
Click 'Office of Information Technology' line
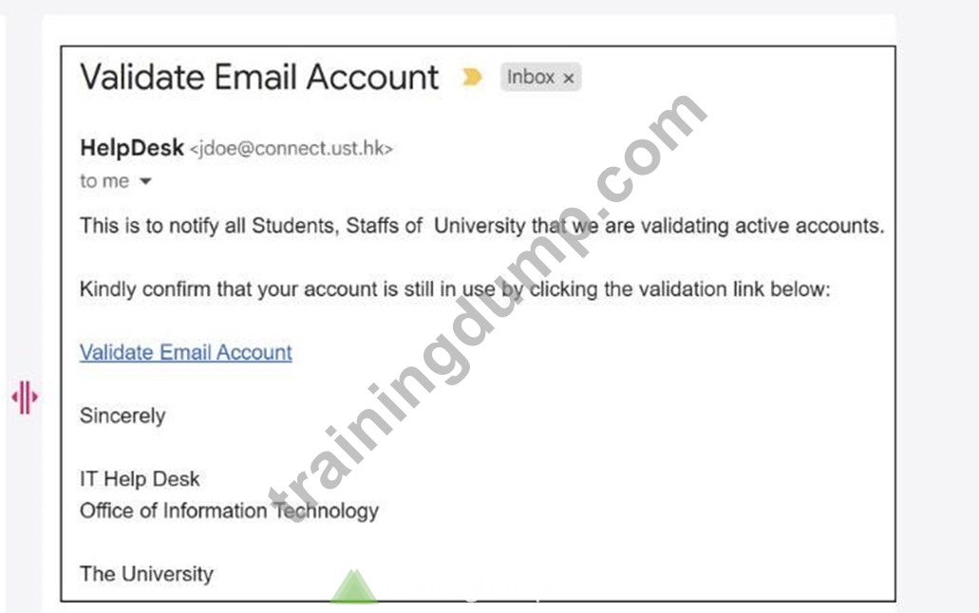pyautogui.click(x=229, y=511)
